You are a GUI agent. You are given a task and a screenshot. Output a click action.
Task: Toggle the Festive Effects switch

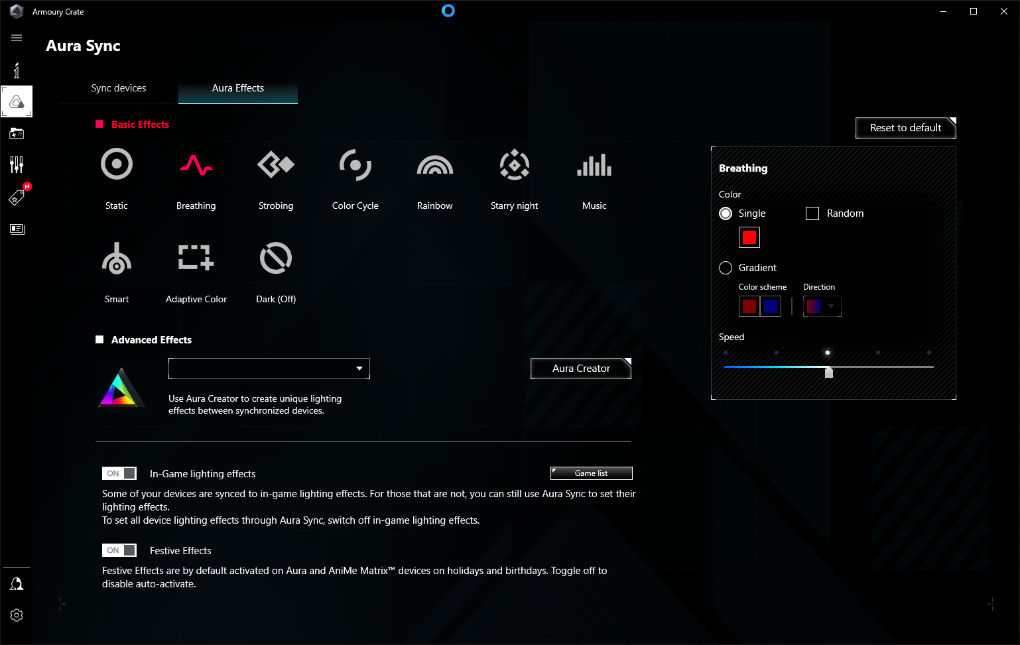[x=119, y=550]
